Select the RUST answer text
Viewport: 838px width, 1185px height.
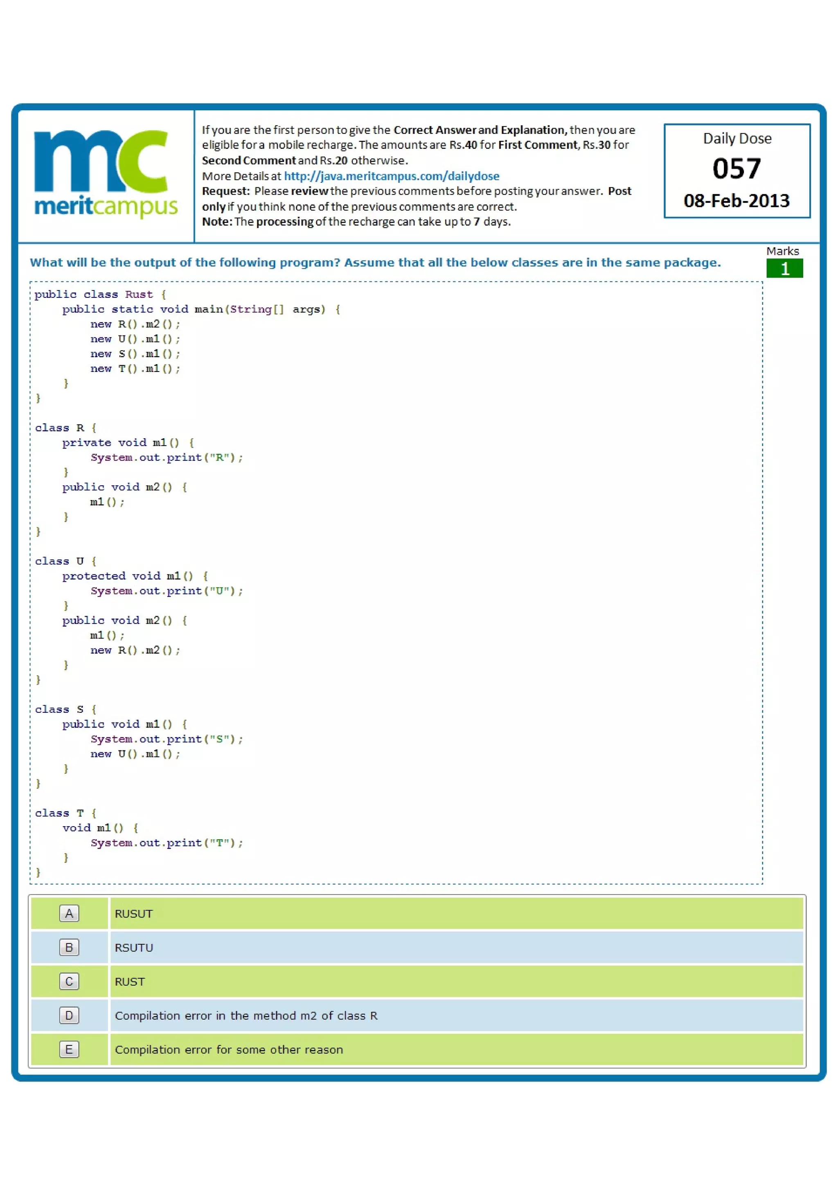pos(130,981)
